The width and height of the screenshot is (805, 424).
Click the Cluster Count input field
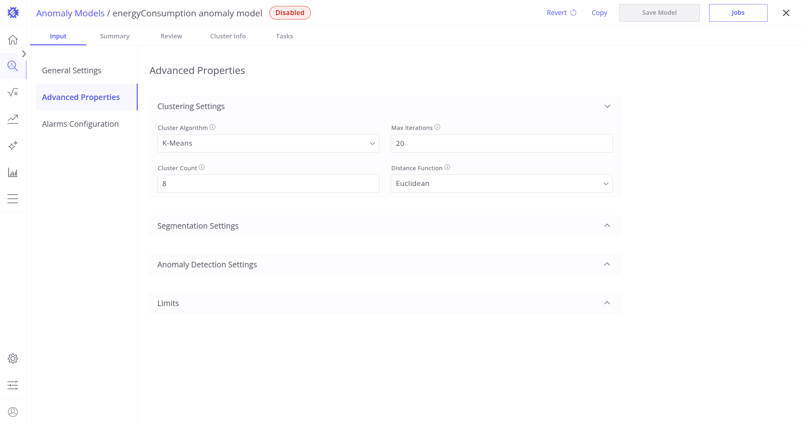click(268, 184)
